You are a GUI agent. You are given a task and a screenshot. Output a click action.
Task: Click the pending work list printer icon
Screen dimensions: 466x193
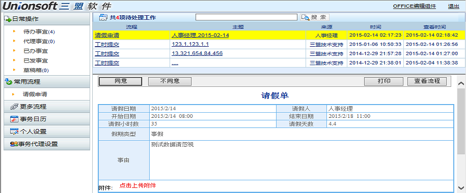103,17
